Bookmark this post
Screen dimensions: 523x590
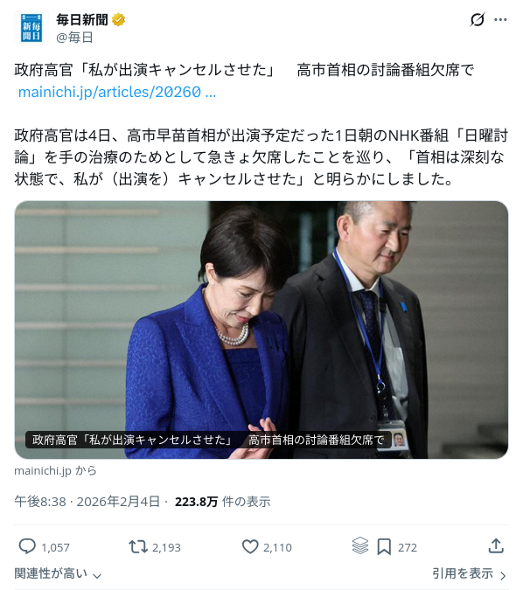(x=384, y=546)
